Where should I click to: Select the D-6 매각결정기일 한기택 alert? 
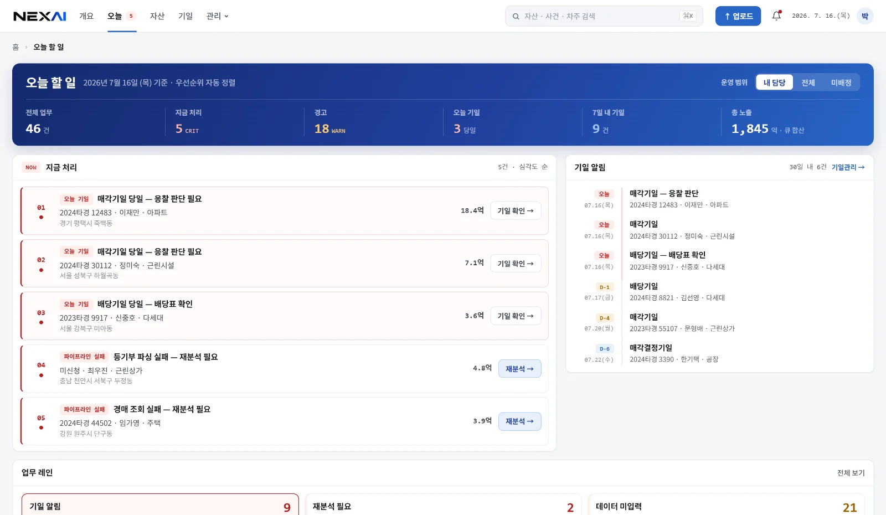720,353
